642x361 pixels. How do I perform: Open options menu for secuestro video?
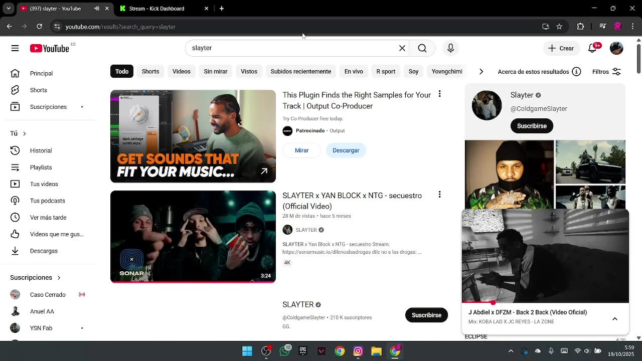pyautogui.click(x=439, y=195)
